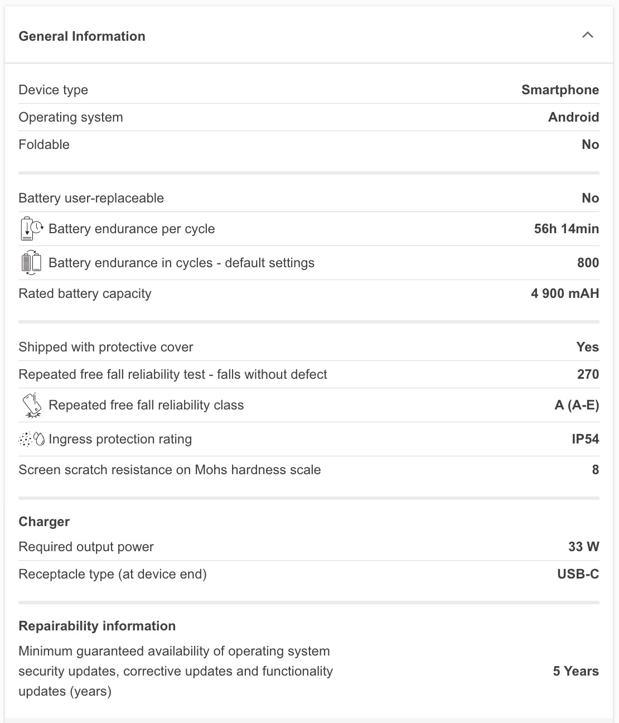Image resolution: width=619 pixels, height=723 pixels.
Task: Click the 800 battery cycles value
Action: 588,263
